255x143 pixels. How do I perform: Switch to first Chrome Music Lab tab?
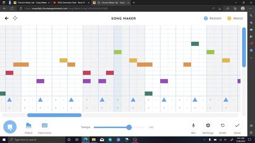point(31,3)
